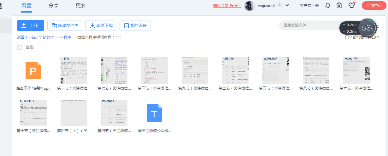The height and width of the screenshot is (156, 388).
Task: Open the 第四节 WXSS解析 video thumbnail
Action: pos(114,113)
